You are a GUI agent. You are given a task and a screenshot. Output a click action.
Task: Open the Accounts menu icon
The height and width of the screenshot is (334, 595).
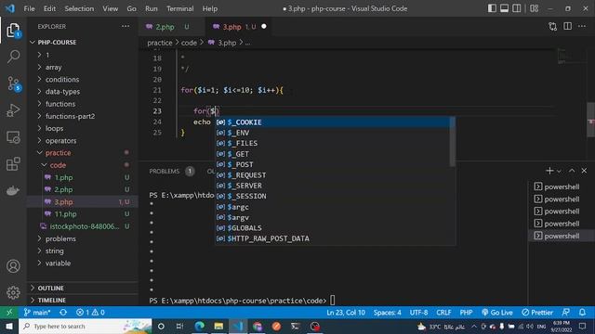click(x=13, y=266)
